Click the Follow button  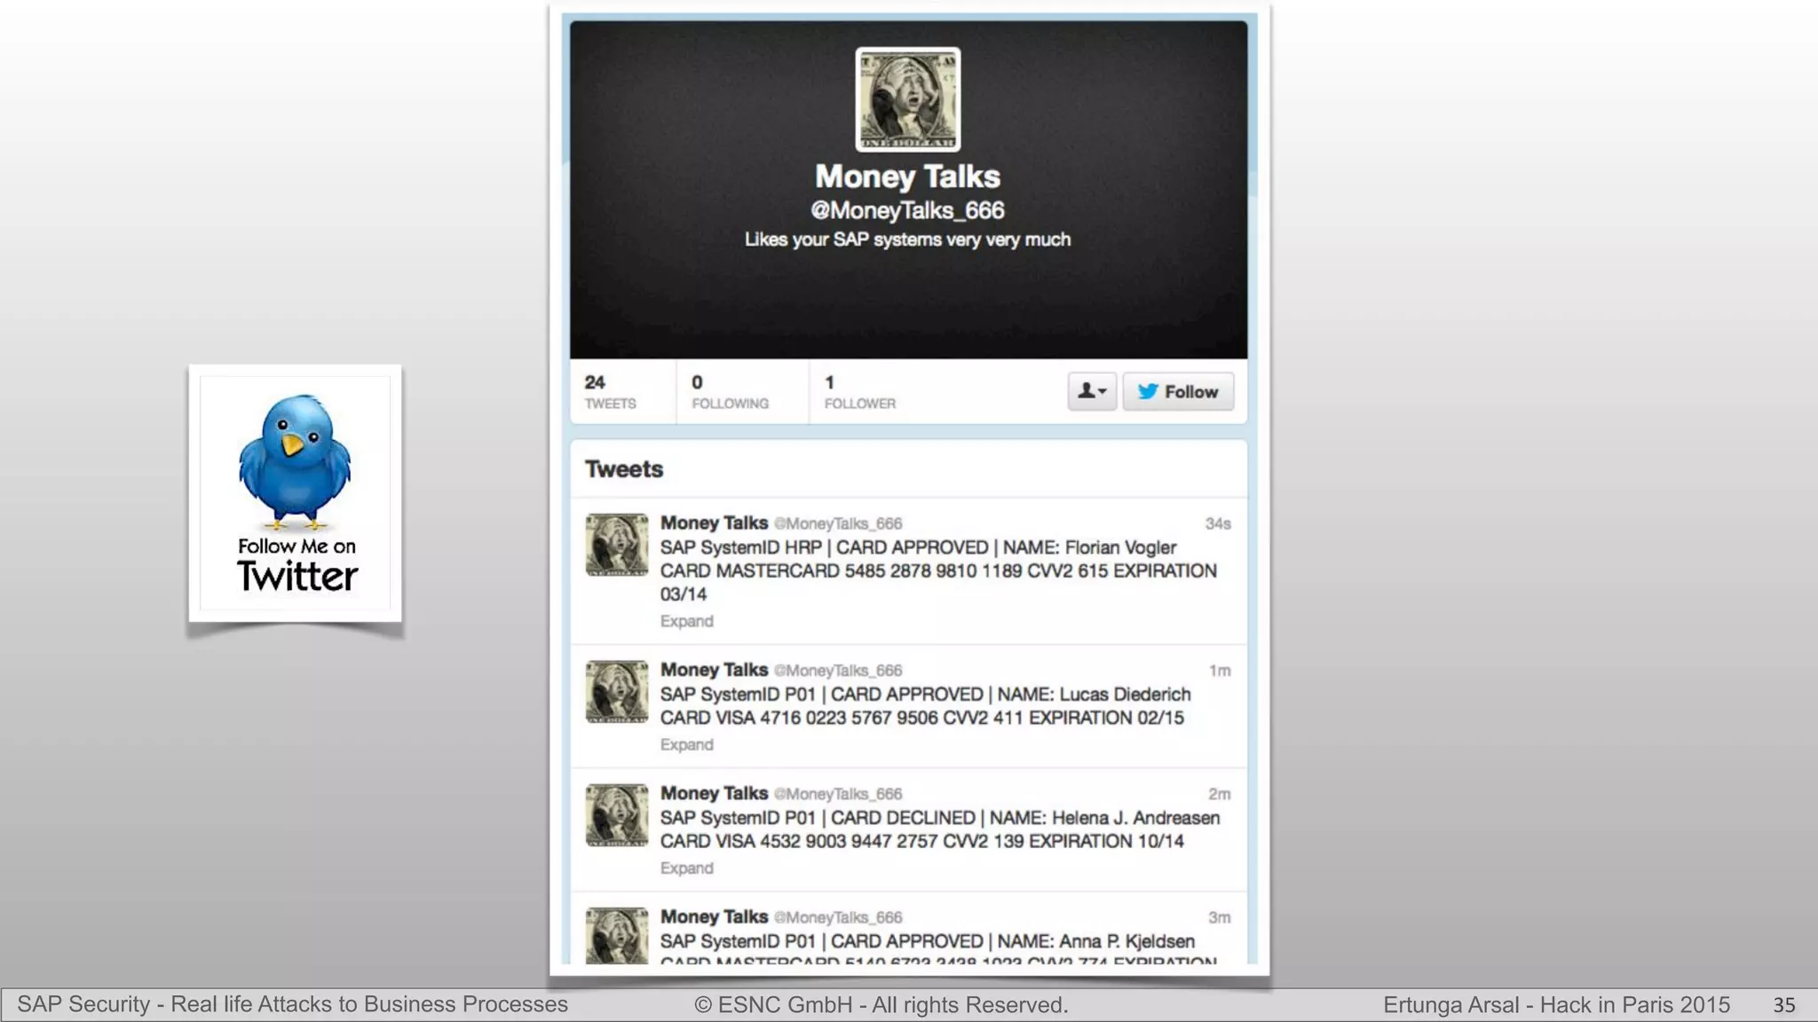(x=1178, y=391)
